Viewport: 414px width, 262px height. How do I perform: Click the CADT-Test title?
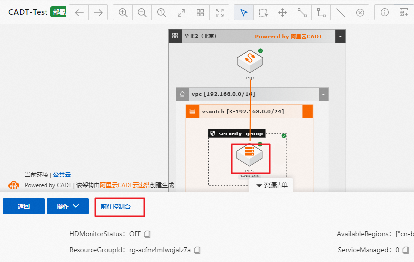tap(28, 12)
